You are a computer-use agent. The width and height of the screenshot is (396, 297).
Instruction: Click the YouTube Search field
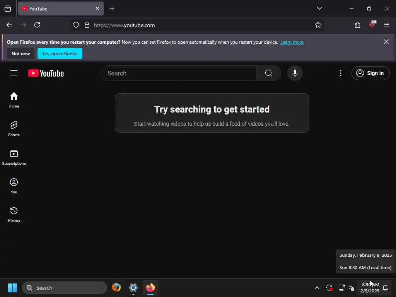click(179, 73)
